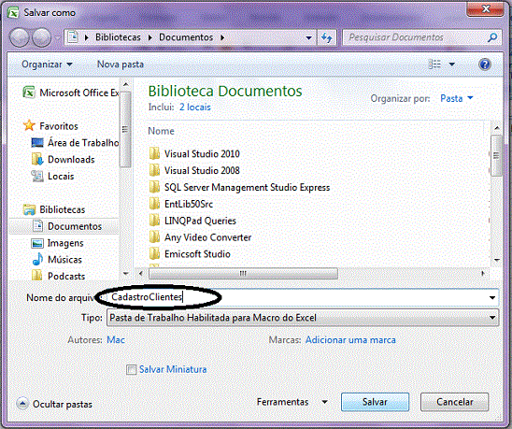Click the Adicionar uma marca link

(350, 340)
